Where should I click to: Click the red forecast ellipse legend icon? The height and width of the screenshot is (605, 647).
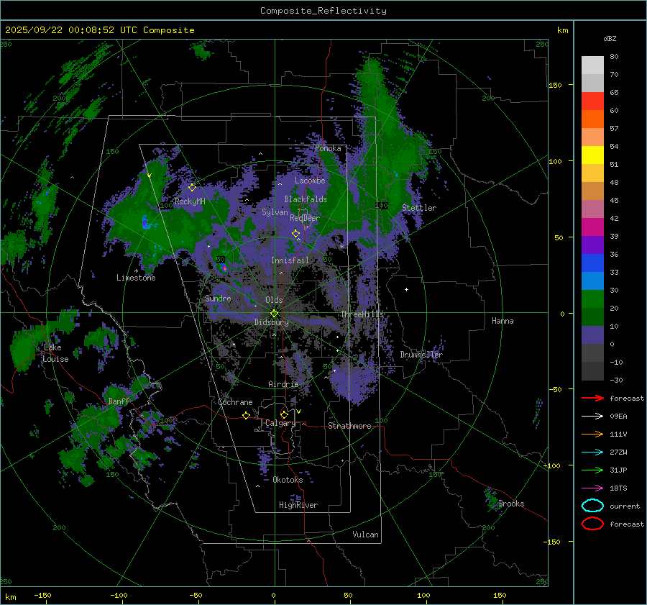click(x=592, y=524)
